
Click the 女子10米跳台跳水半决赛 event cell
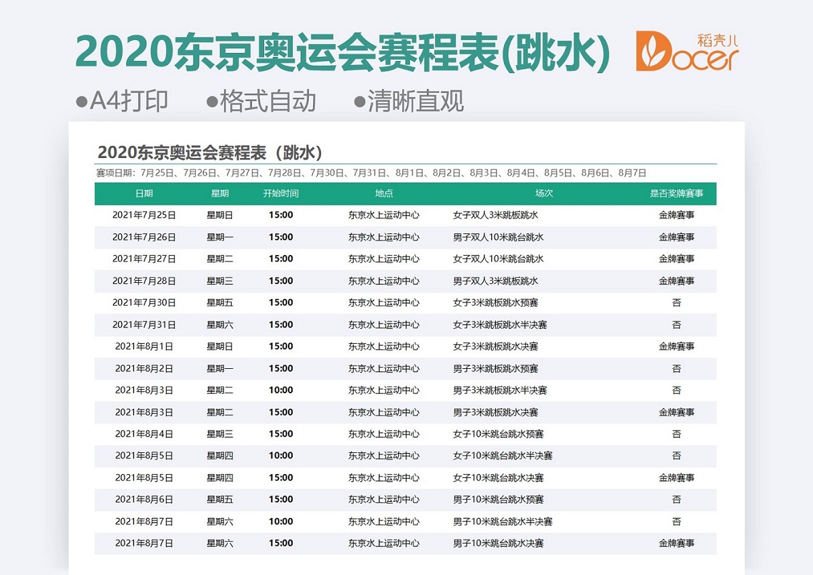(x=502, y=456)
